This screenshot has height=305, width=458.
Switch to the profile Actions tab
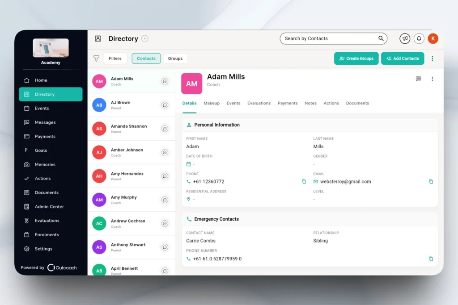(x=331, y=103)
